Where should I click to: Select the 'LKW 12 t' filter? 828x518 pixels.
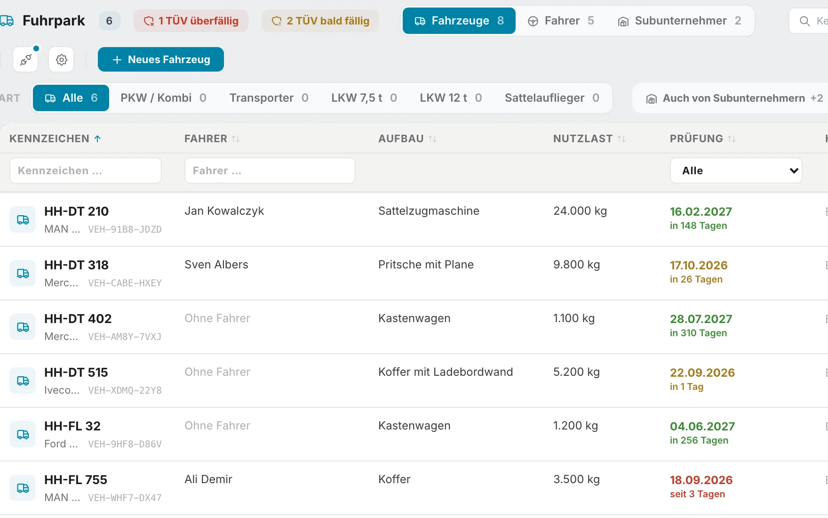451,98
